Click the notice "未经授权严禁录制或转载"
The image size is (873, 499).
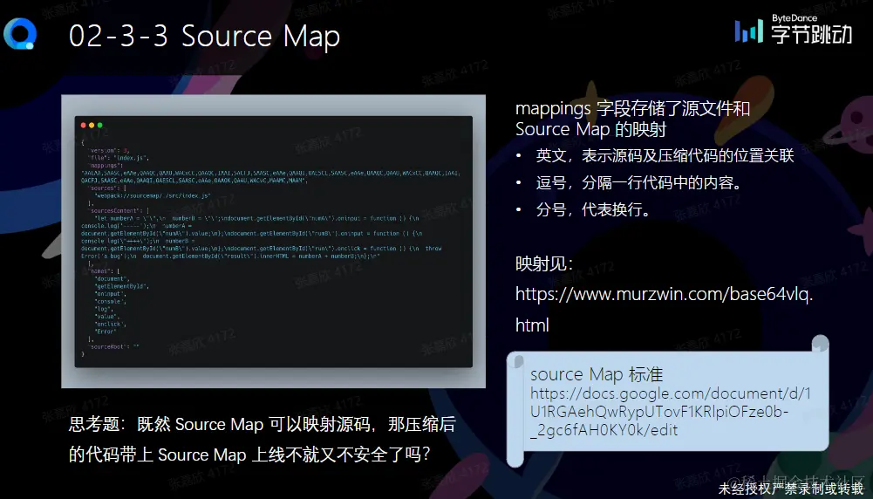click(x=791, y=489)
